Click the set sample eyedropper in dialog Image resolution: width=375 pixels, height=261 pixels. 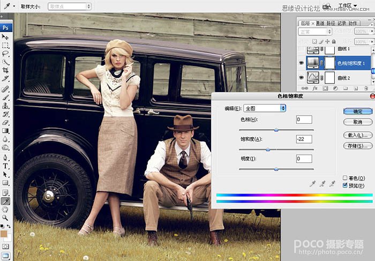[x=312, y=184]
